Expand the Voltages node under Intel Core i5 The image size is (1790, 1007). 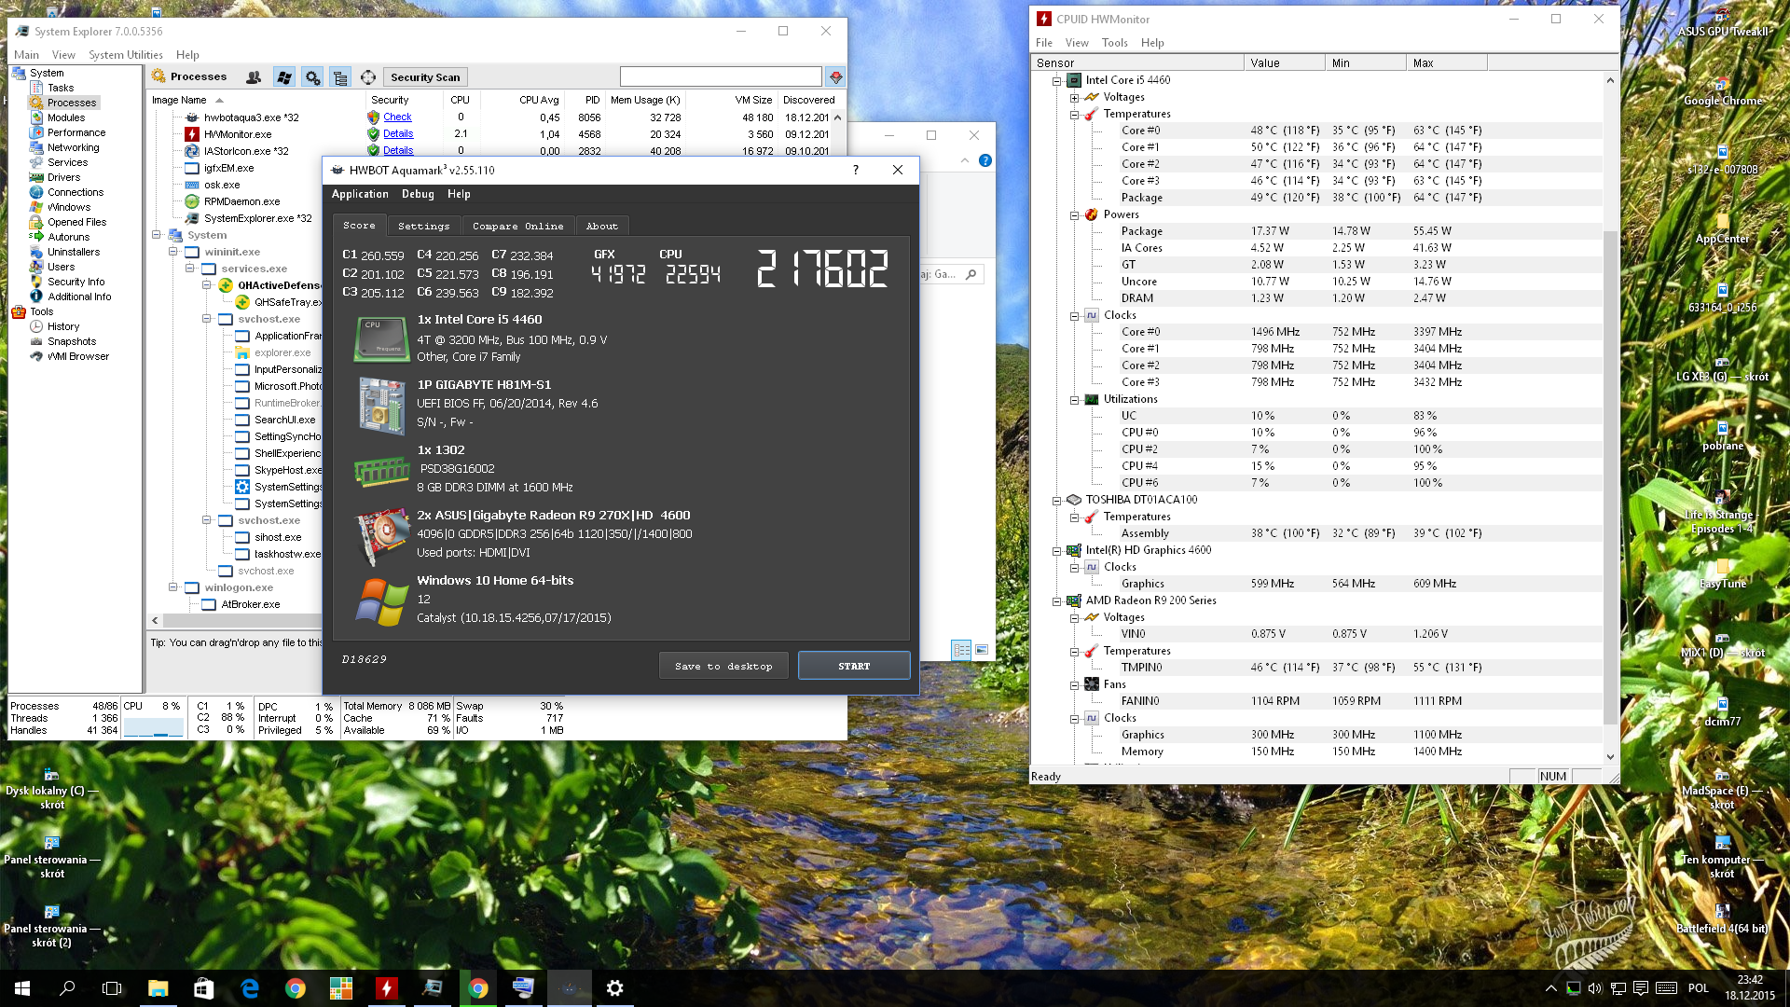pos(1074,98)
